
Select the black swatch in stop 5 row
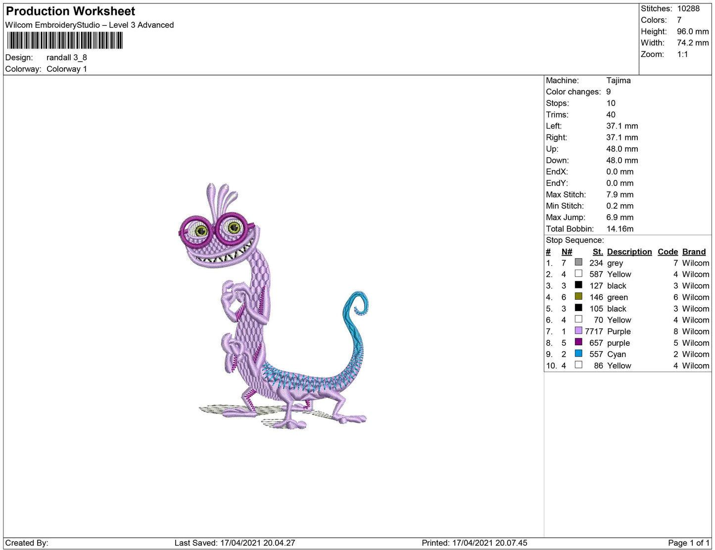click(578, 308)
